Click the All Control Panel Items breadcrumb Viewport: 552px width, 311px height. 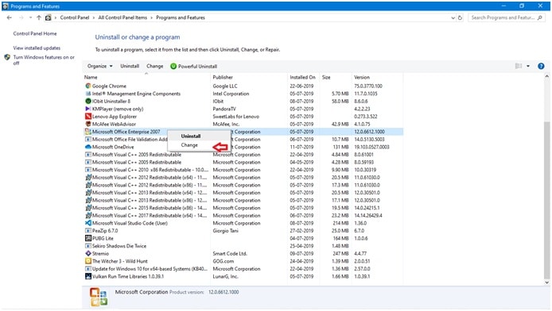point(122,17)
